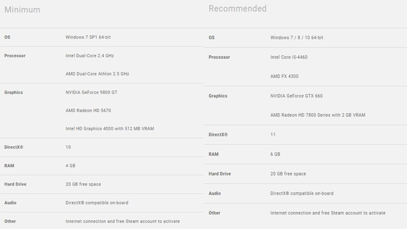Select NVIDIA GeForce 9800 GT entry

pos(91,92)
